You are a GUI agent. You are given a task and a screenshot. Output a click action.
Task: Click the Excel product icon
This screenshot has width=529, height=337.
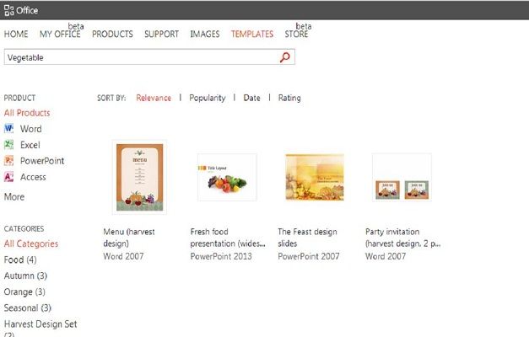pyautogui.click(x=8, y=145)
